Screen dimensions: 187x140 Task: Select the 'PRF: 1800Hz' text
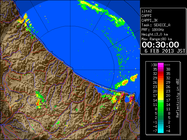[x=153, y=30]
